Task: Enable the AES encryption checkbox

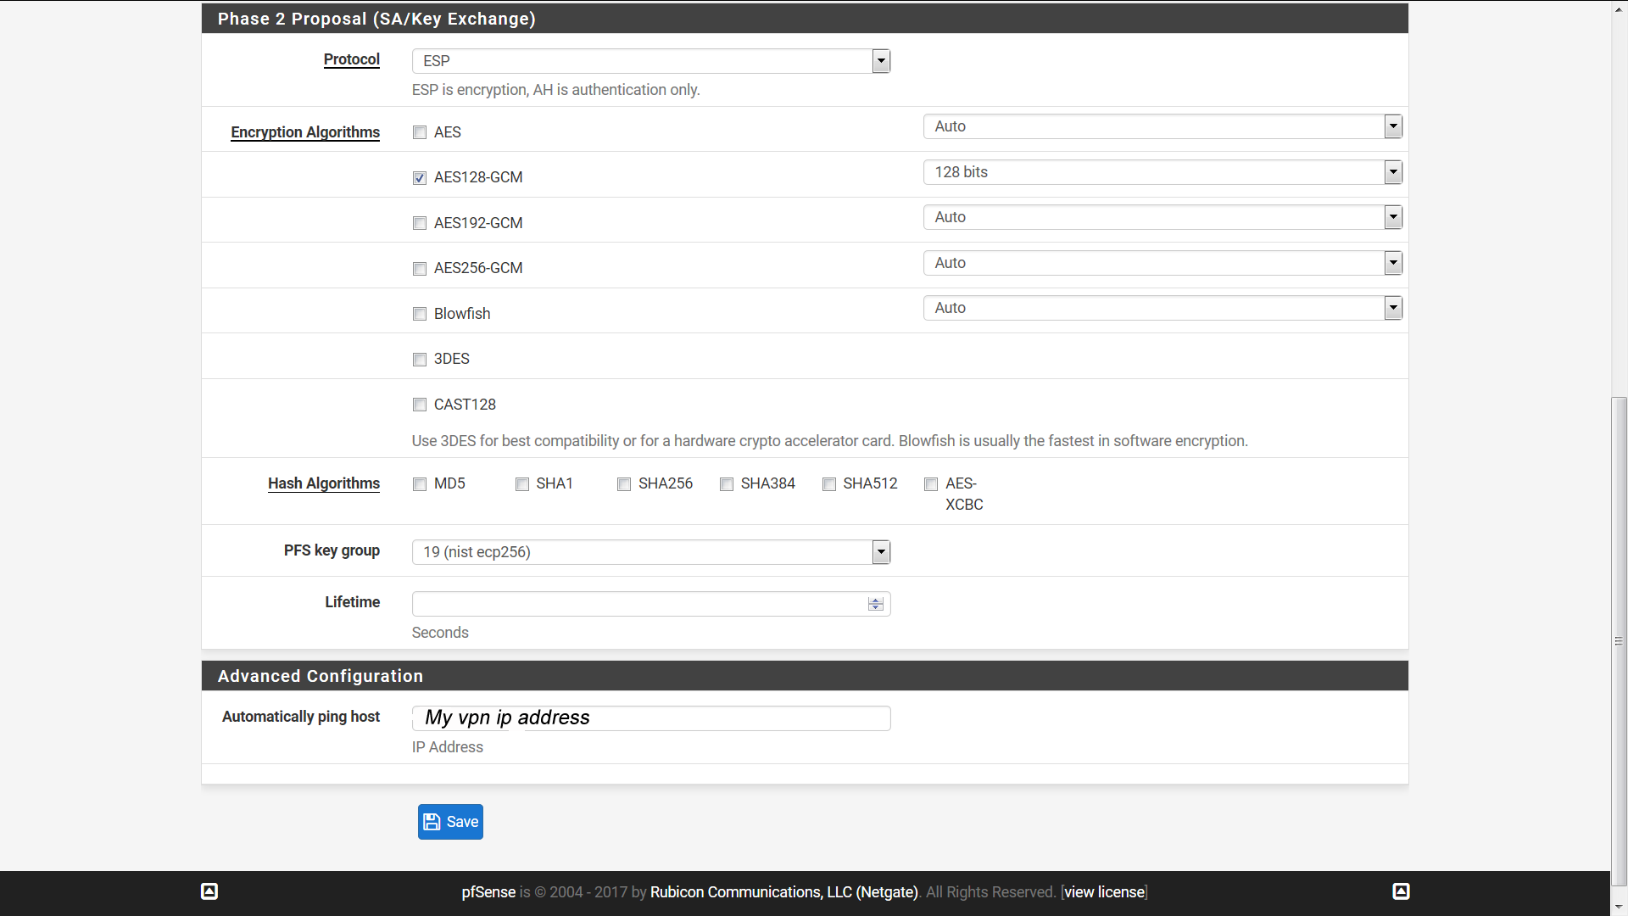Action: pyautogui.click(x=420, y=132)
